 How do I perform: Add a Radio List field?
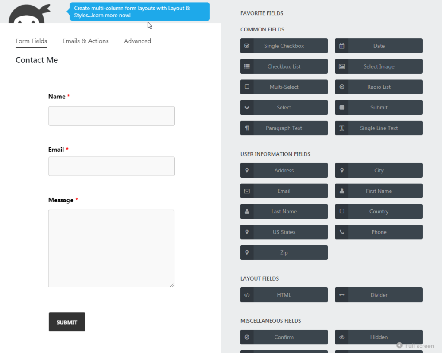point(379,87)
